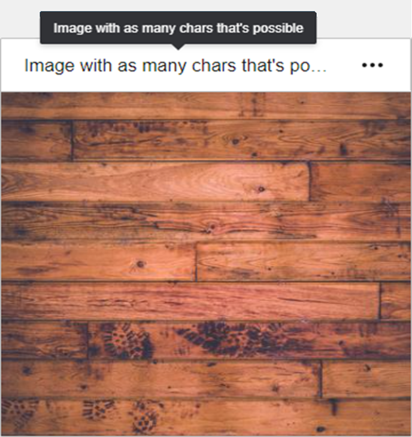
Task: Open the wooden floor image
Action: [206, 264]
